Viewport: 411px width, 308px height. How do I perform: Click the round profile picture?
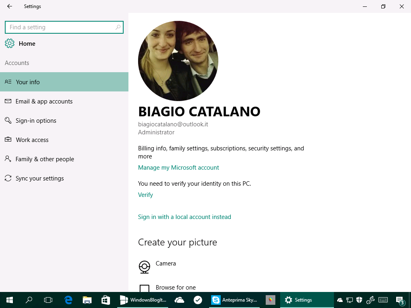click(x=178, y=61)
